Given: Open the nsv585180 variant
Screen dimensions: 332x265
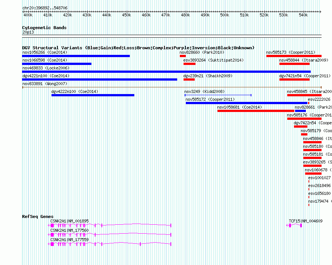Looking at the screenshot, I should click(x=313, y=150).
